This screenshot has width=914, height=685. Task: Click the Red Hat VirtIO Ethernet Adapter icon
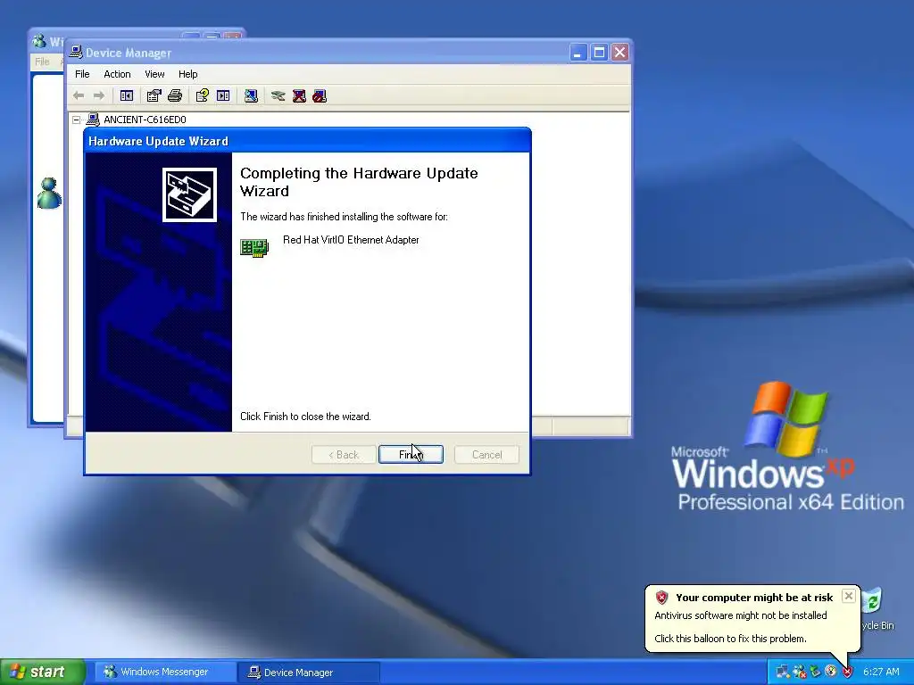254,247
